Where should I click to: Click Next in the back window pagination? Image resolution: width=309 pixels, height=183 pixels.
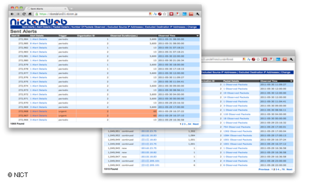289,169
